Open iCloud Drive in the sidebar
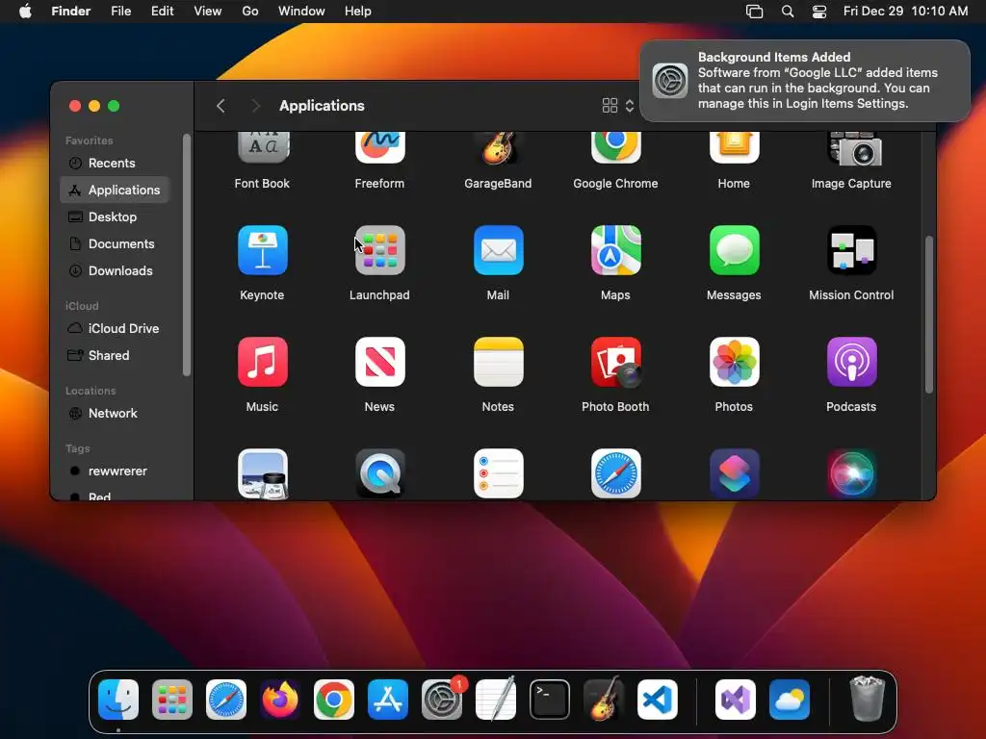The image size is (986, 739). (115, 329)
